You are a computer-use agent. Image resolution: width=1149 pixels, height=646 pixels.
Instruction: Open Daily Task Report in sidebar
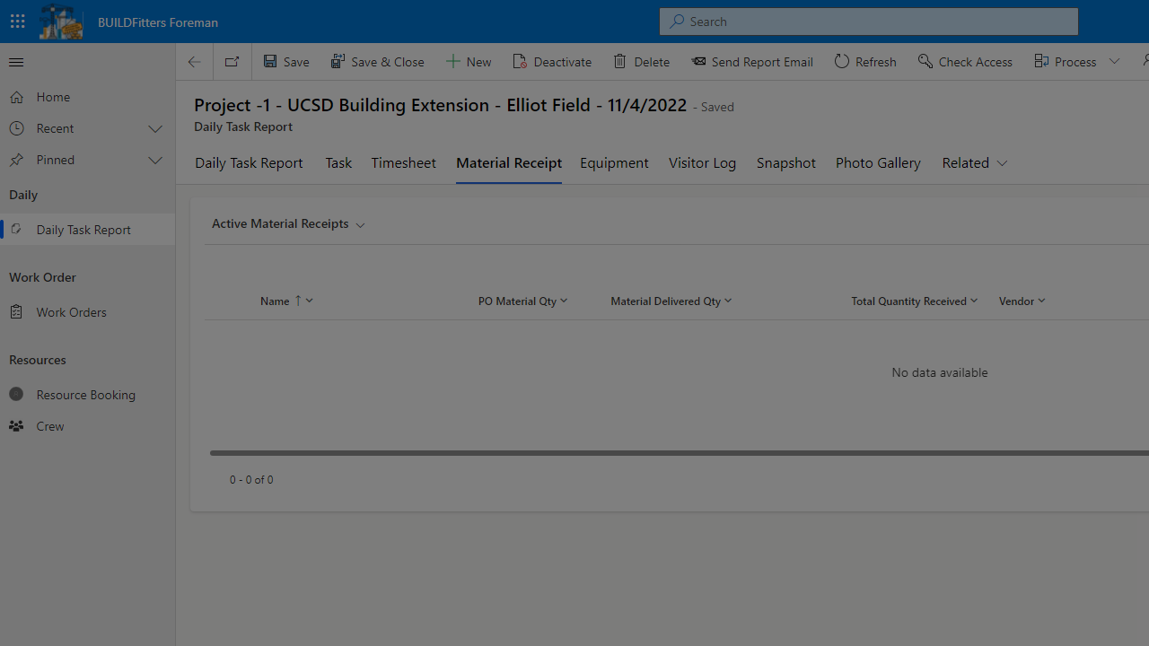[87, 230]
